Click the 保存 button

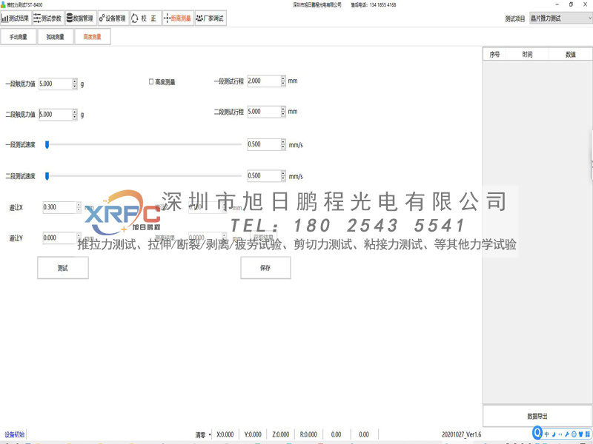[x=265, y=268]
